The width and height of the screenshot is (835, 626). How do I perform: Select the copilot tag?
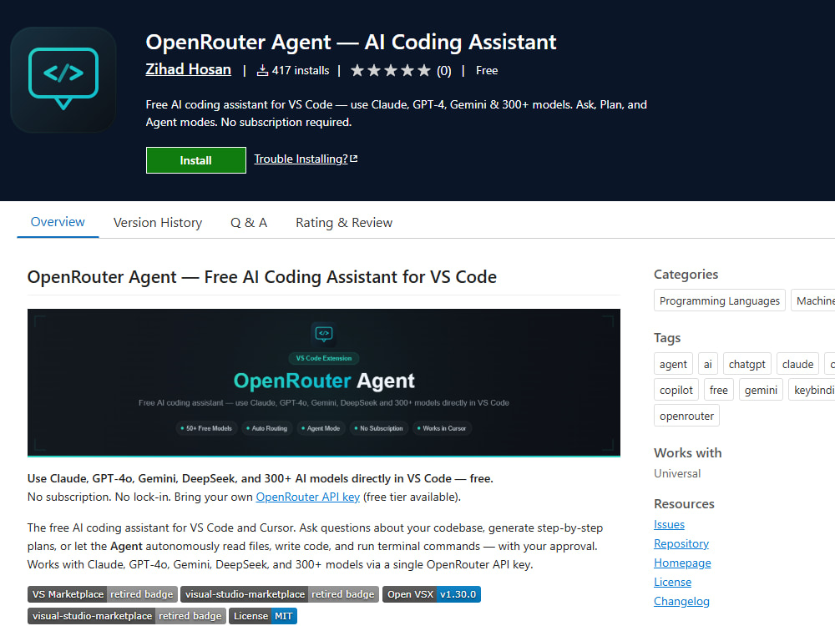(x=676, y=390)
